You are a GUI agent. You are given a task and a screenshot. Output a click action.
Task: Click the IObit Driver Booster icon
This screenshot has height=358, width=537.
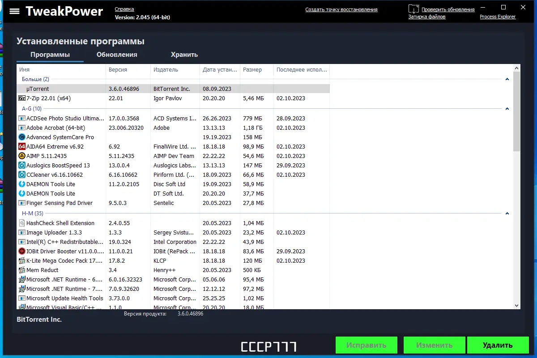tap(22, 251)
